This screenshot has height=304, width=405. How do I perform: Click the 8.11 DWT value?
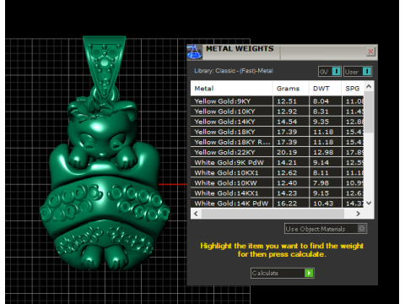click(321, 172)
